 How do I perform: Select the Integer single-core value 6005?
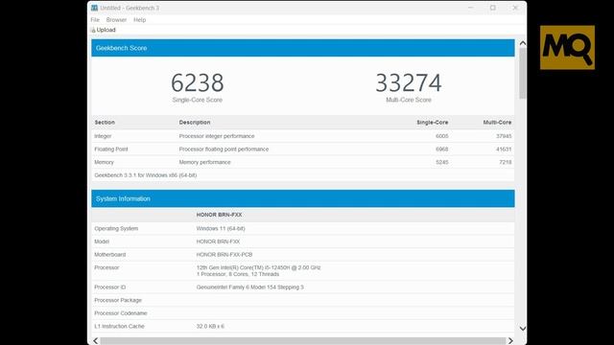pos(441,136)
